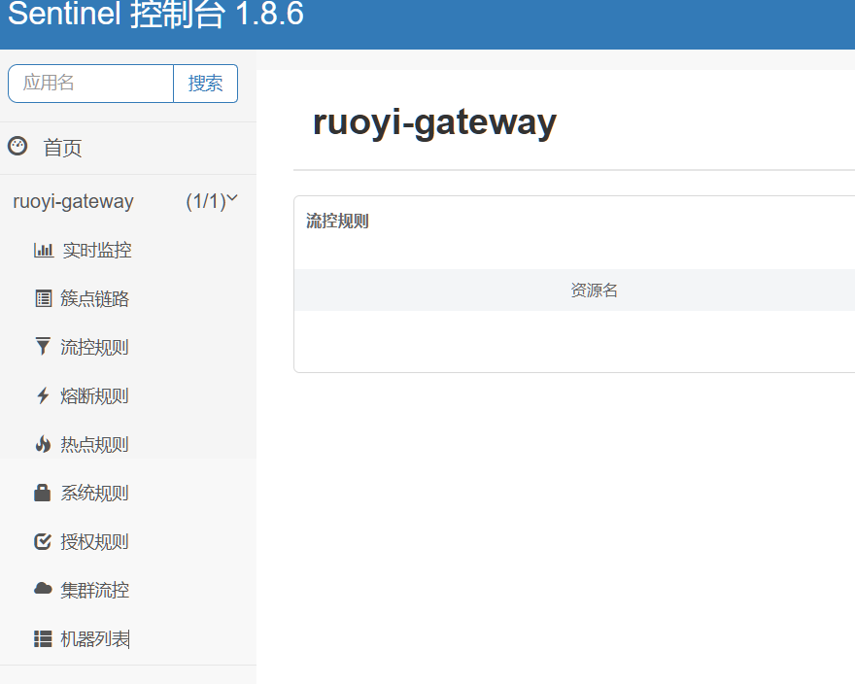The height and width of the screenshot is (684, 855).
Task: Open 授权规则 using the checkmark icon
Action: point(43,541)
